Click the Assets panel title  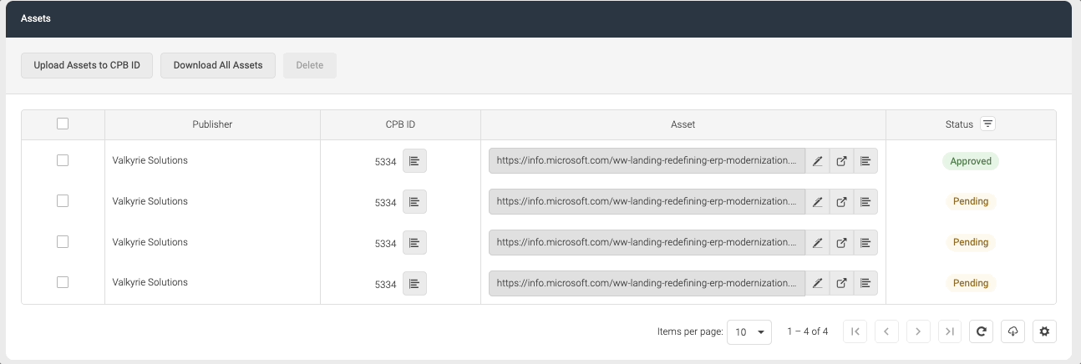(x=36, y=18)
